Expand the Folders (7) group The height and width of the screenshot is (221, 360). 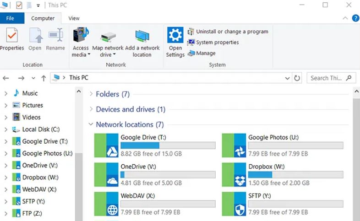pos(91,94)
